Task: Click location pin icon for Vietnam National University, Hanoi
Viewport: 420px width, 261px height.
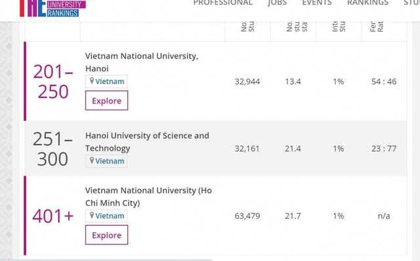Action: [x=92, y=81]
